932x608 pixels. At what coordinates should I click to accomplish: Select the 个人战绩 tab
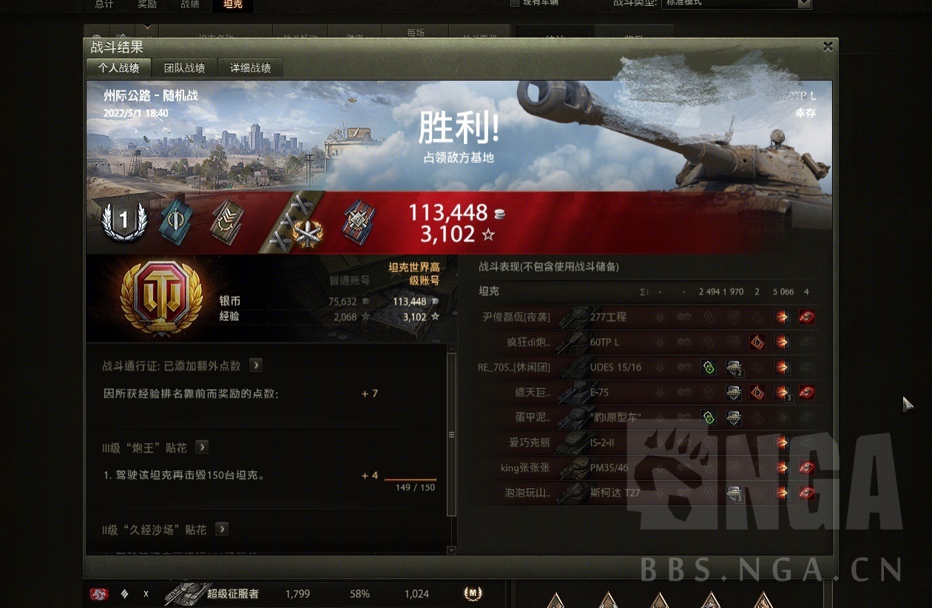(118, 68)
